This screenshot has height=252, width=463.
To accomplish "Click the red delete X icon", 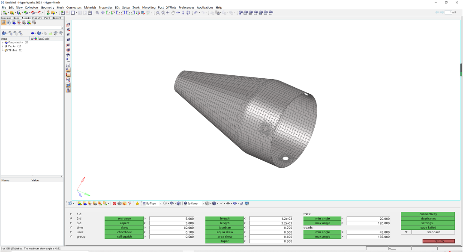I will click(114, 203).
